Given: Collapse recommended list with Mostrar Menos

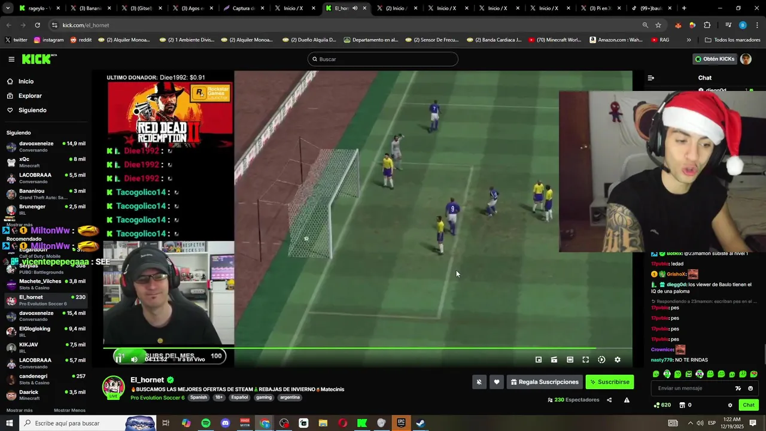Looking at the screenshot, I should coord(69,411).
